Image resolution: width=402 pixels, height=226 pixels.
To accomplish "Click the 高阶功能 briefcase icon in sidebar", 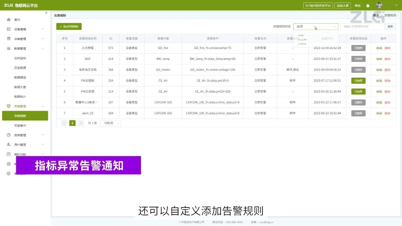I will click(x=8, y=154).
